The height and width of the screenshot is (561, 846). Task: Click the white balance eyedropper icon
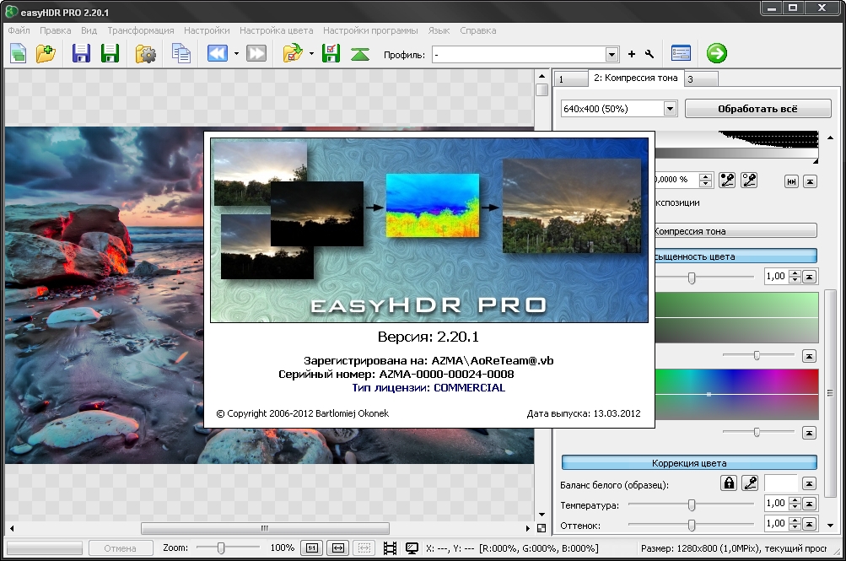coord(748,483)
